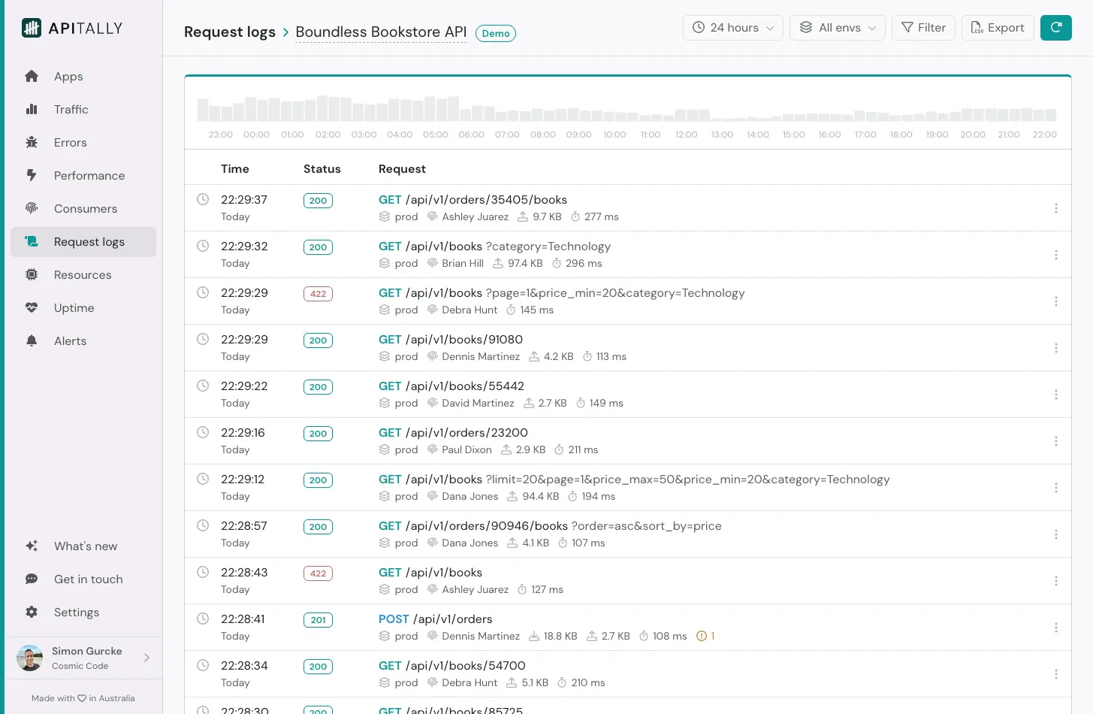Screen dimensions: 1093x714
Task: Click the 201 status badge
Action: point(318,620)
